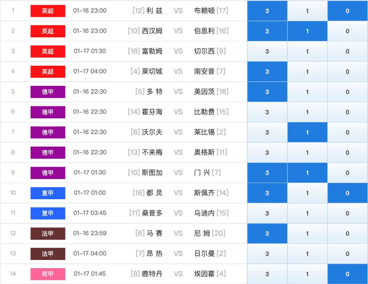Deselect win (3) for 莱切城 vs 南安普

pyautogui.click(x=267, y=71)
